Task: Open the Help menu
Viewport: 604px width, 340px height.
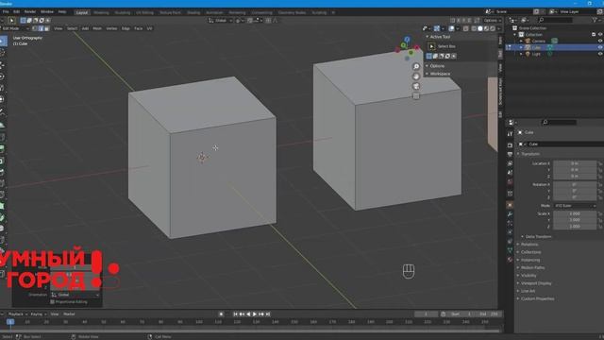Action: pos(62,12)
